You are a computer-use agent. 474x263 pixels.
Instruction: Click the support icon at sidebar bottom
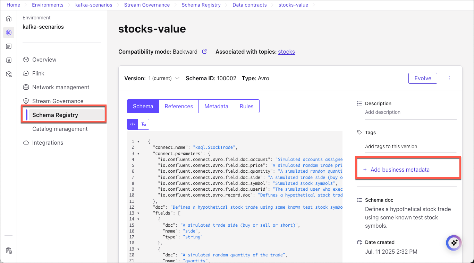point(9,250)
